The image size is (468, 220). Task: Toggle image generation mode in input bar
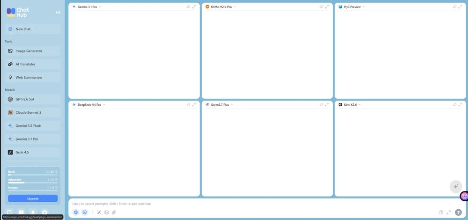(x=85, y=213)
